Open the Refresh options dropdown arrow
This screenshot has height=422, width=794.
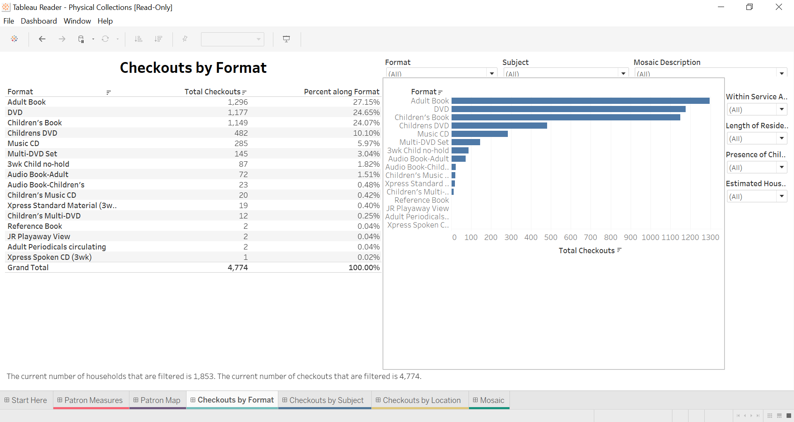(x=117, y=39)
